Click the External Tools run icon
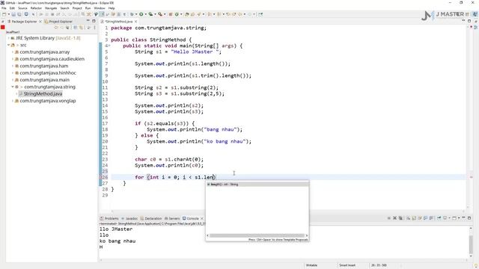This screenshot has height=269, width=479. click(160, 14)
